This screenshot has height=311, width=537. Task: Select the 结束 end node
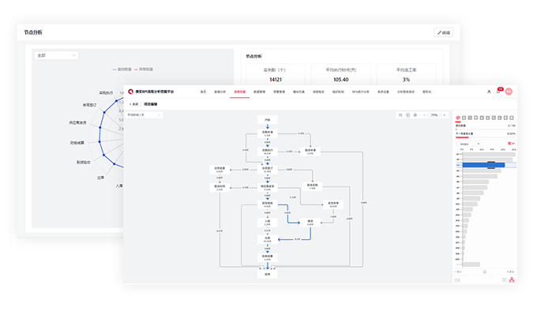tap(268, 274)
